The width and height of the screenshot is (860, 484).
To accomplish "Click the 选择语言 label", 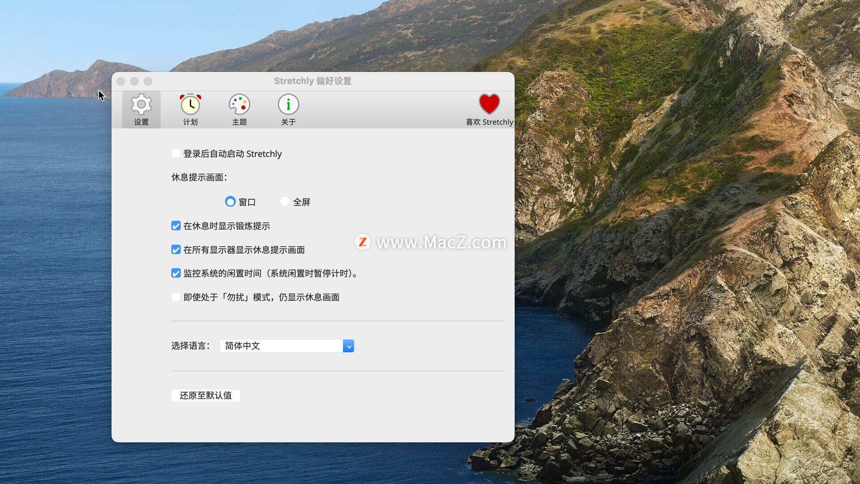I will pyautogui.click(x=190, y=346).
